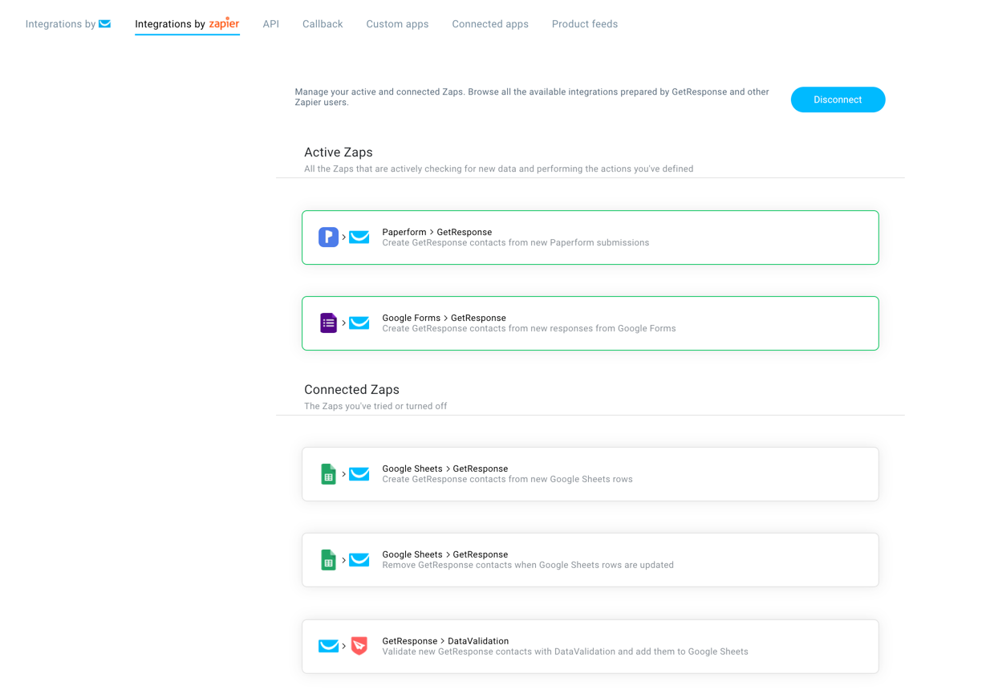Click the Disconnect button
The width and height of the screenshot is (982, 690).
(838, 99)
